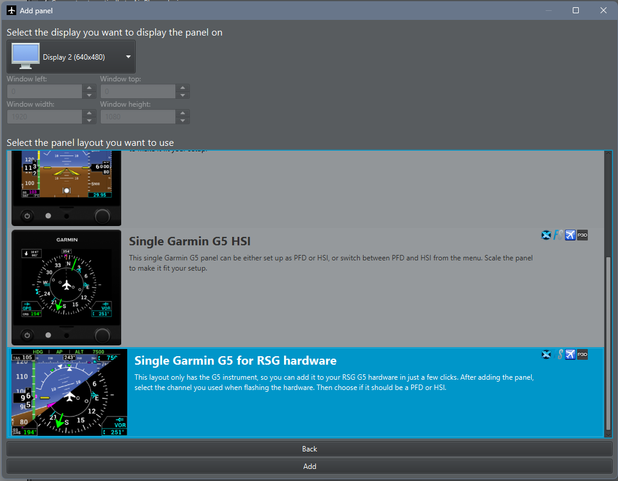Click P3D icon on Single Garmin G5 HSI row
The height and width of the screenshot is (481, 618).
pyautogui.click(x=582, y=235)
